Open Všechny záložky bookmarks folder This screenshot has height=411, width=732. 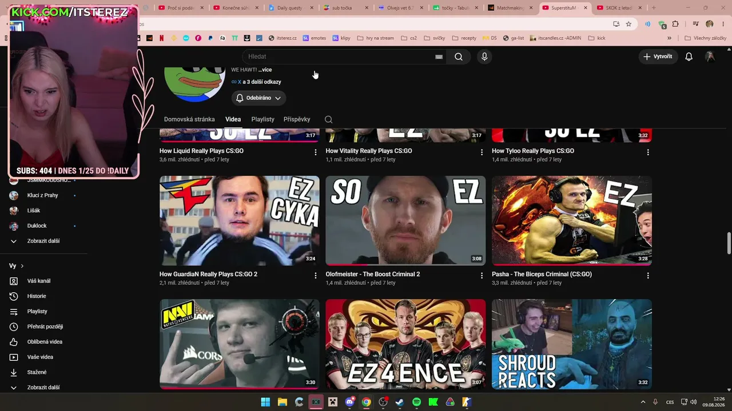[x=705, y=38]
